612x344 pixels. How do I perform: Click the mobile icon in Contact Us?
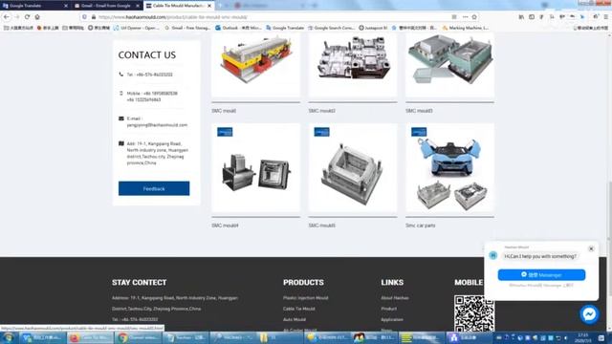pyautogui.click(x=121, y=94)
